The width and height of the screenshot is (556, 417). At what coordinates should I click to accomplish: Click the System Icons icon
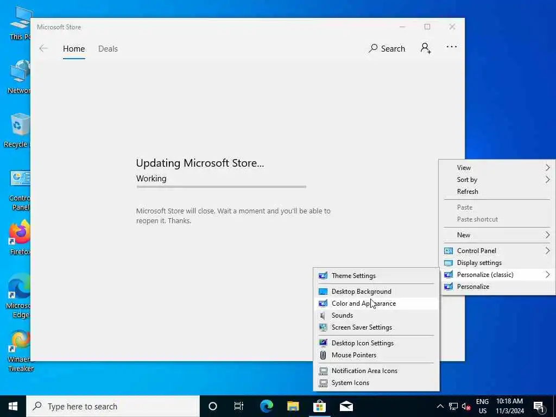pyautogui.click(x=323, y=383)
